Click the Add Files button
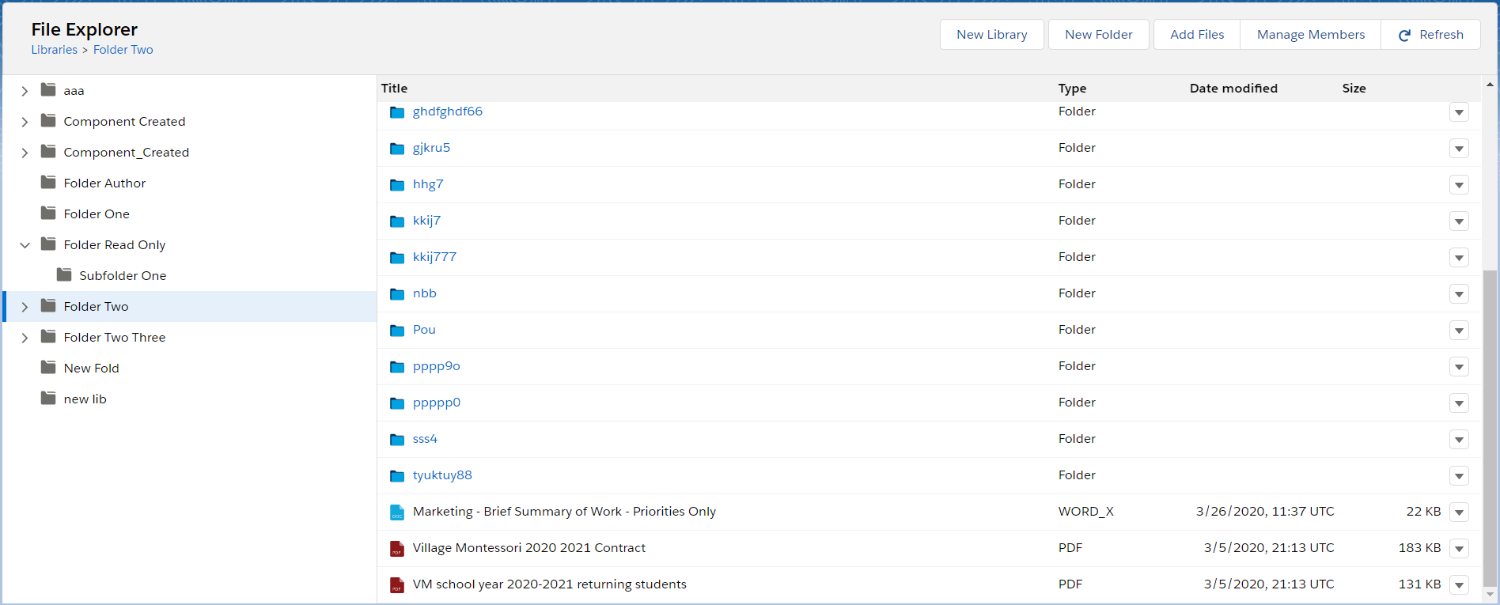Image resolution: width=1500 pixels, height=605 pixels. [x=1196, y=35]
